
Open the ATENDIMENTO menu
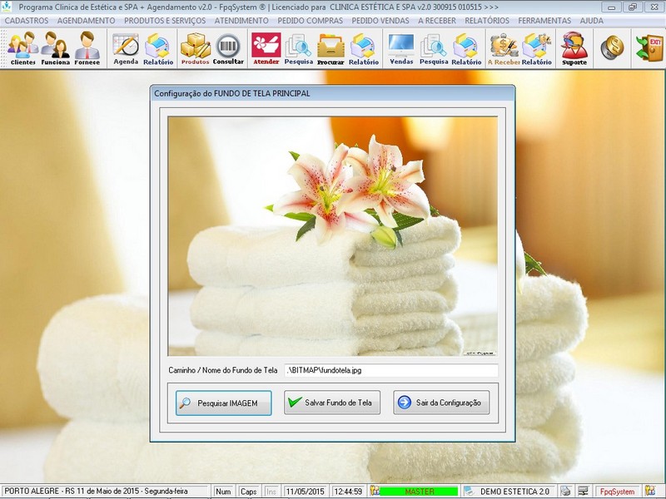[241, 20]
